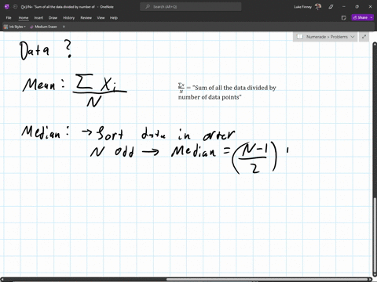Click the purple Share button

(x=361, y=17)
